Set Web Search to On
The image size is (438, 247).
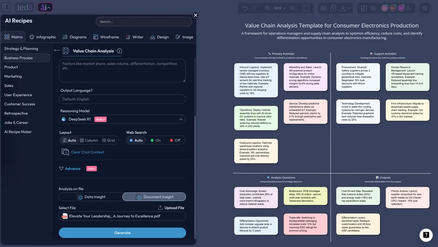pos(155,140)
